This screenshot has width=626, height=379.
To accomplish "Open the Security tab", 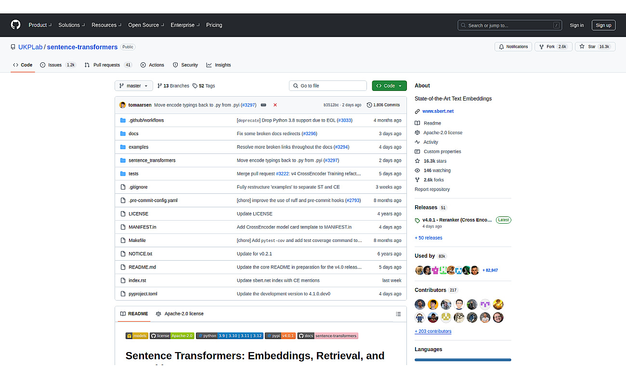I will pos(185,65).
